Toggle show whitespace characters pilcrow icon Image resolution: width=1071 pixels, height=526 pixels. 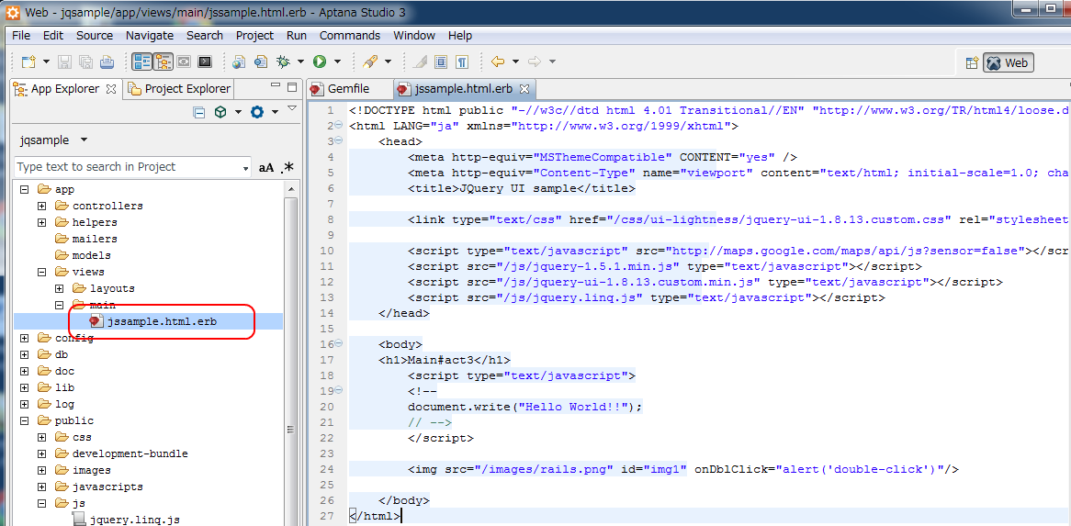462,62
